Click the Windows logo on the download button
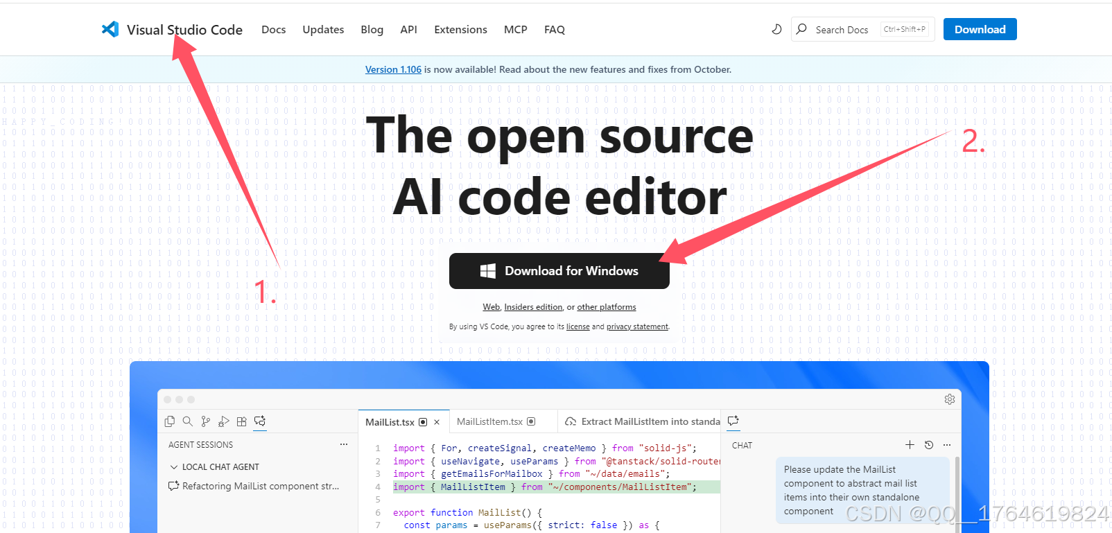This screenshot has height=533, width=1112. pyautogui.click(x=488, y=271)
